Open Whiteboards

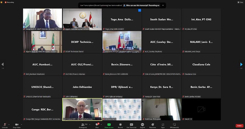tap(174, 125)
